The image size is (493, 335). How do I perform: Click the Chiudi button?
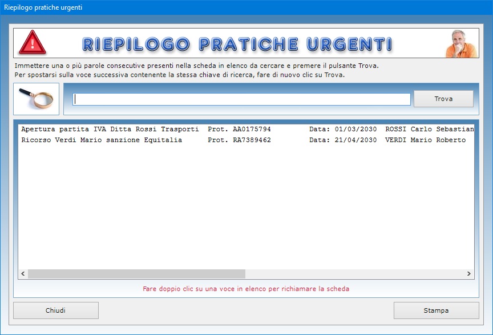56,310
